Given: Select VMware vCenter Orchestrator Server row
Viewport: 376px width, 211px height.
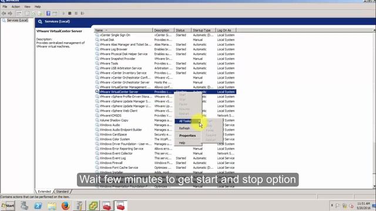Looking at the screenshot, I should (x=165, y=82).
